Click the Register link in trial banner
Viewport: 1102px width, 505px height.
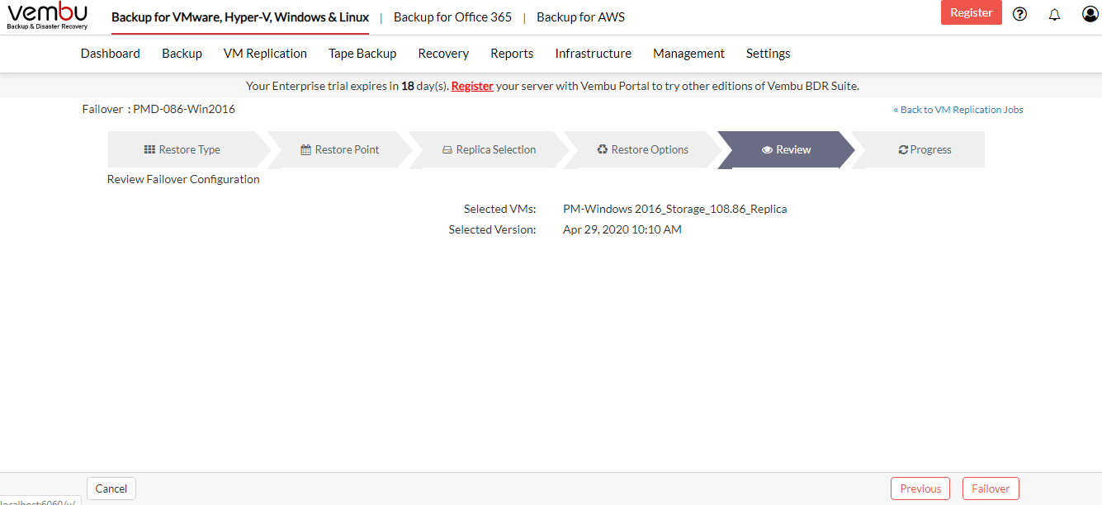click(472, 86)
